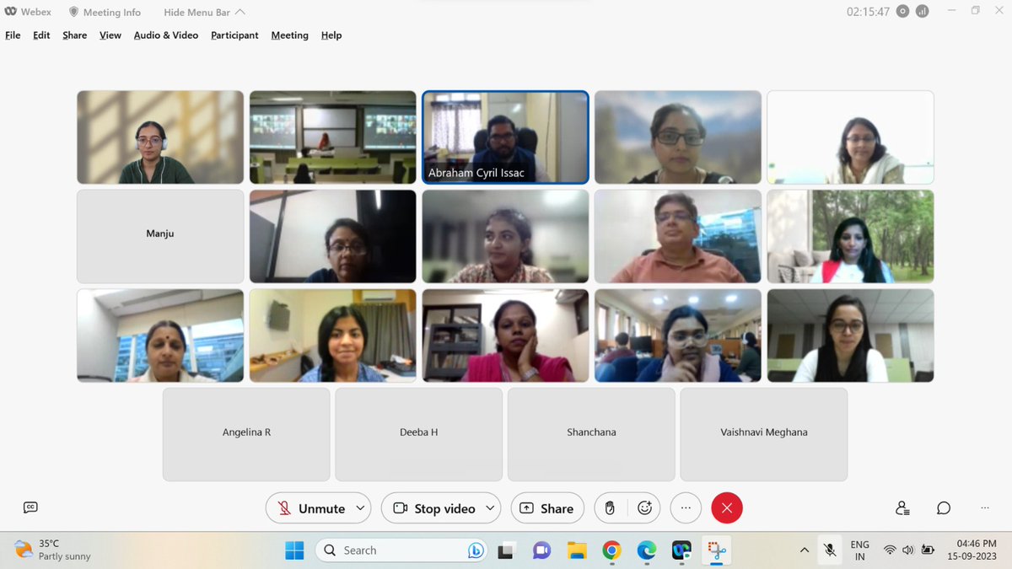1012x569 pixels.
Task: Click the connection quality bars icon
Action: [x=922, y=12]
